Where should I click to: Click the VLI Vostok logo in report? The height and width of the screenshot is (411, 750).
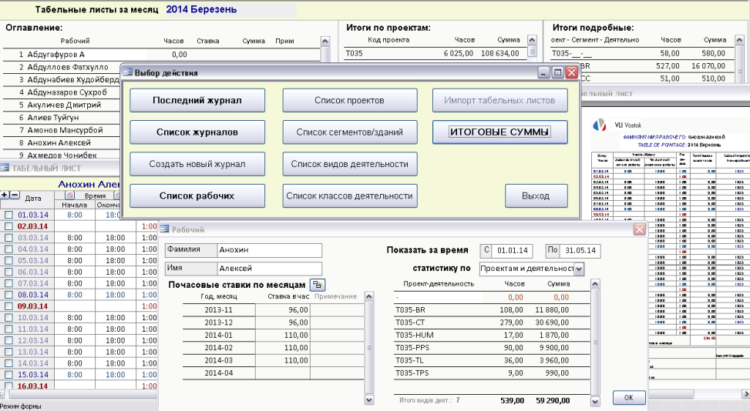[x=599, y=125]
